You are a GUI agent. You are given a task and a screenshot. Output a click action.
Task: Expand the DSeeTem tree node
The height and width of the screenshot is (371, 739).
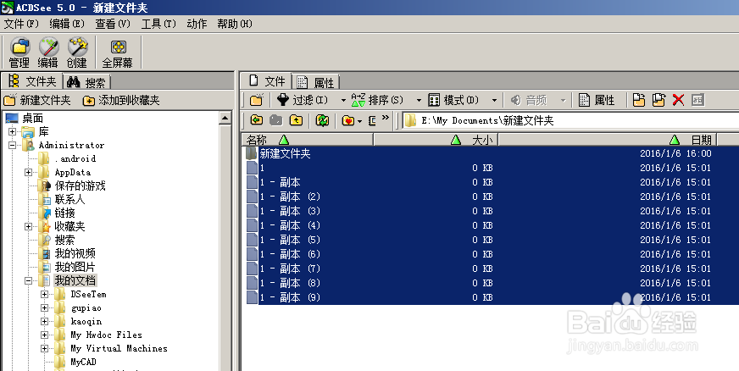[44, 294]
